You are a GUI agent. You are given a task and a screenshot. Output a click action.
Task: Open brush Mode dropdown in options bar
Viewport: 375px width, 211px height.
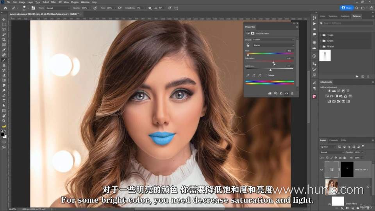coord(57,8)
